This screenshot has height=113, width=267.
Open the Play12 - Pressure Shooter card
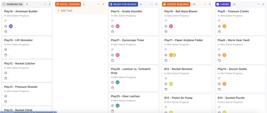(x=27, y=94)
